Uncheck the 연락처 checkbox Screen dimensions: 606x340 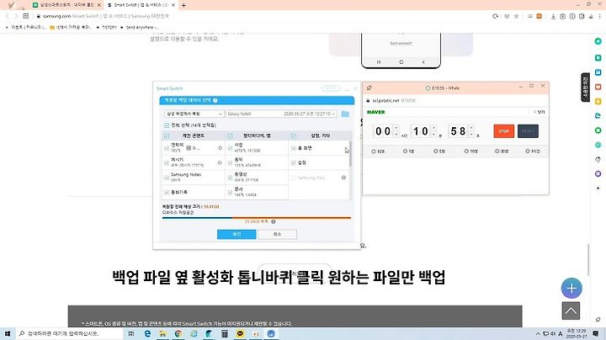point(167,148)
